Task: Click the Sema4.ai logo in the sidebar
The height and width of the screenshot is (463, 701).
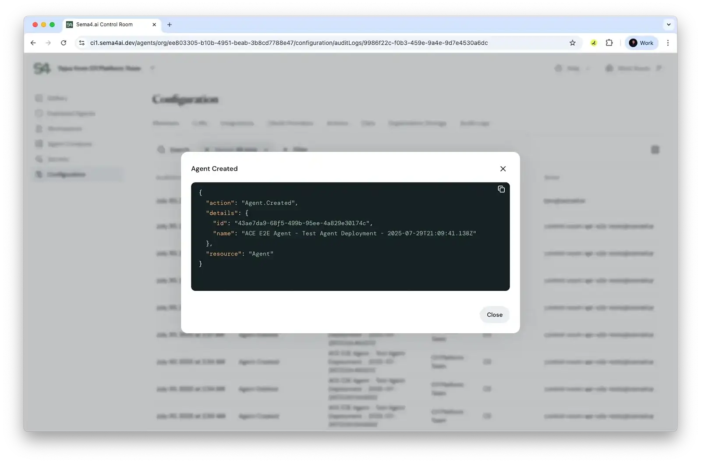Action: coord(42,68)
